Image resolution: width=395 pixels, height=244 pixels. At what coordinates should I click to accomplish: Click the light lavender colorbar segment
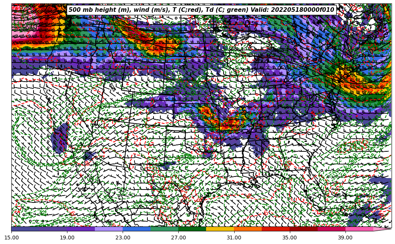point(109,229)
